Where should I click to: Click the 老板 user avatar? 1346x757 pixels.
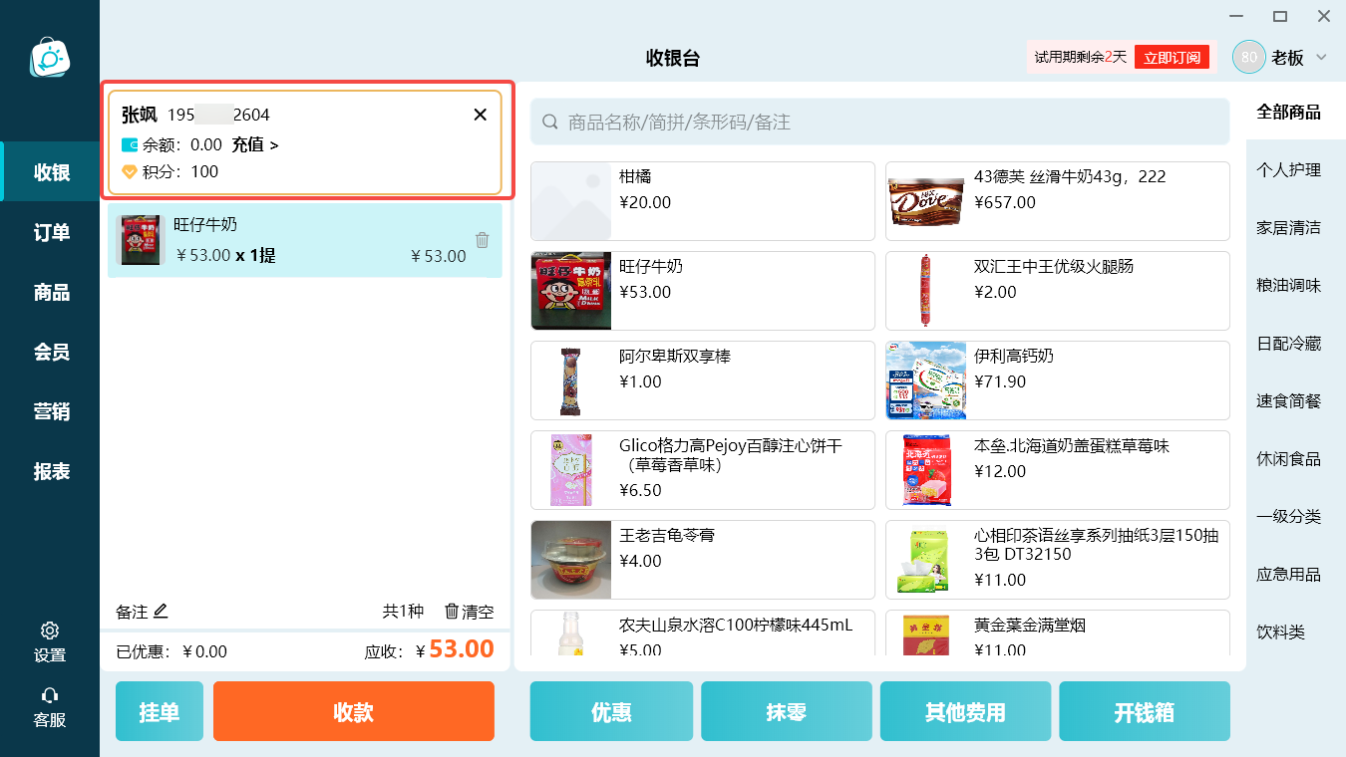pyautogui.click(x=1249, y=57)
